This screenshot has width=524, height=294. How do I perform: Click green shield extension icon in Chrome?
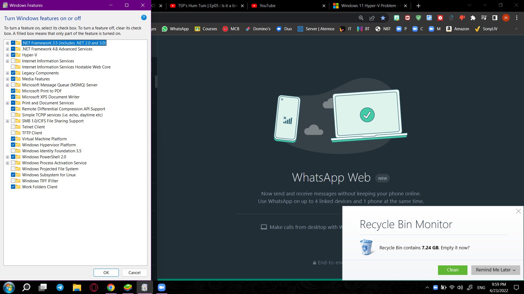tap(418, 18)
